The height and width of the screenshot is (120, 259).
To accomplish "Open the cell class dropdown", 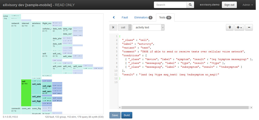I will (125, 28).
